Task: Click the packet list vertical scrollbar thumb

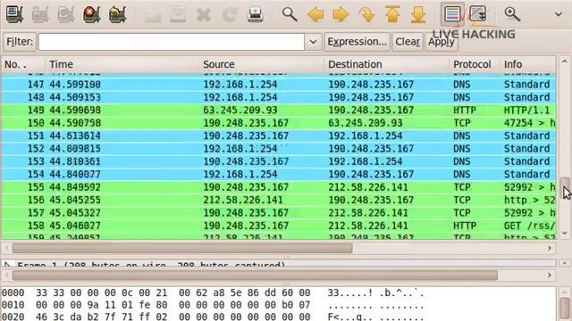Action: pos(565,187)
